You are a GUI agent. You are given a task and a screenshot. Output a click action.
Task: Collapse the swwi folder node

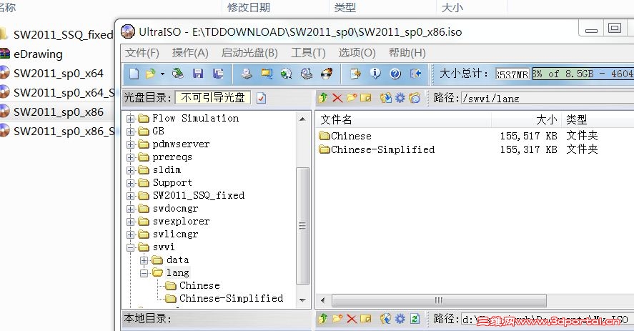click(130, 247)
